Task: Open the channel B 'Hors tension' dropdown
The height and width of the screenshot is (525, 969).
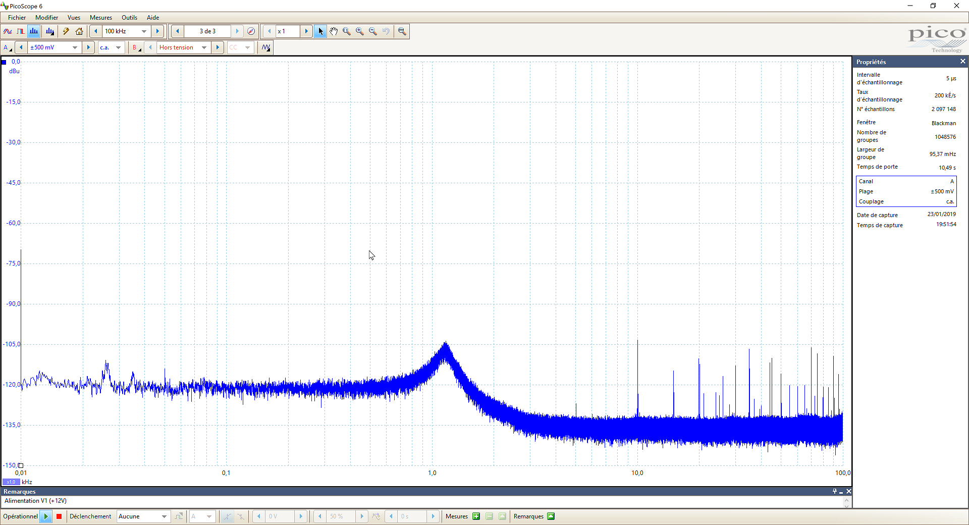Action: (204, 47)
